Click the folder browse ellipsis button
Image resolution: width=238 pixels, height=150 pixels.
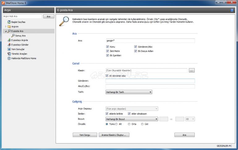pyautogui.click(x=192, y=70)
